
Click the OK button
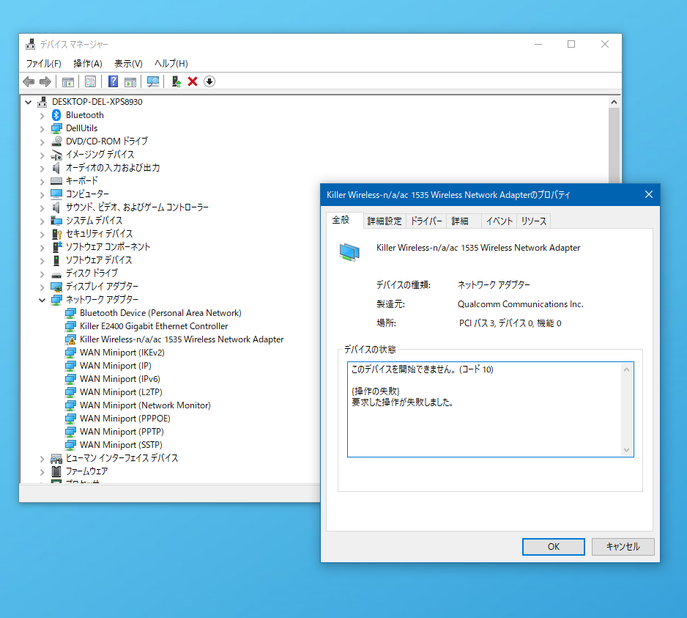click(554, 546)
